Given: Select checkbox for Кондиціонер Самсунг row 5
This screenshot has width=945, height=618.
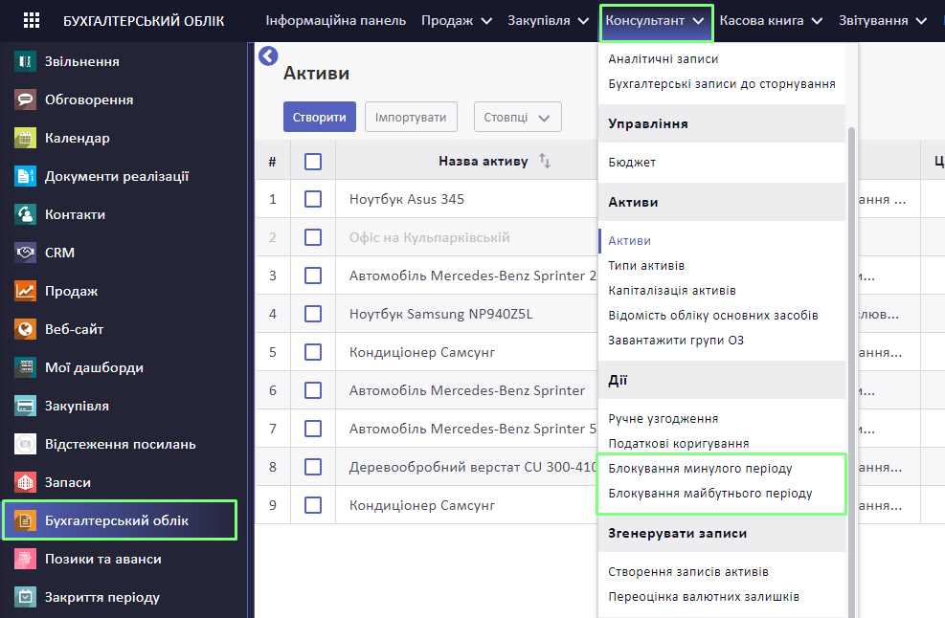Looking at the screenshot, I should point(313,352).
